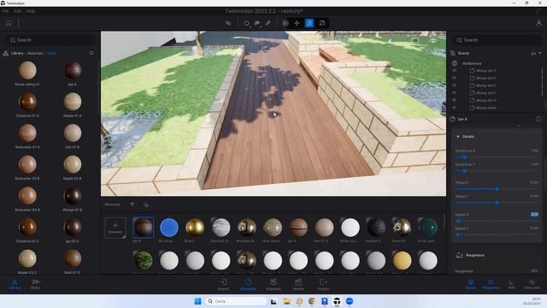Toggle the viewport eye view settings
Screen dimensions: 547x308
[x=433, y=40]
